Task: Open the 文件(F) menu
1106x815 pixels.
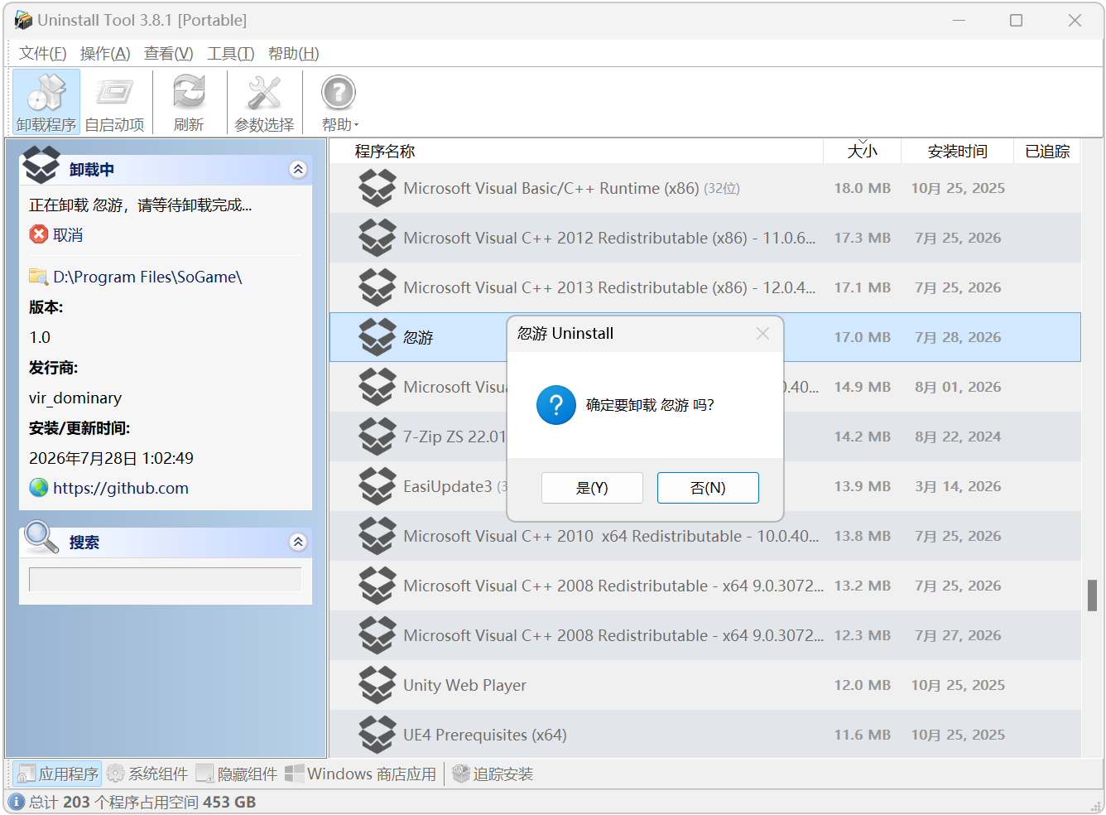Action: coord(43,54)
